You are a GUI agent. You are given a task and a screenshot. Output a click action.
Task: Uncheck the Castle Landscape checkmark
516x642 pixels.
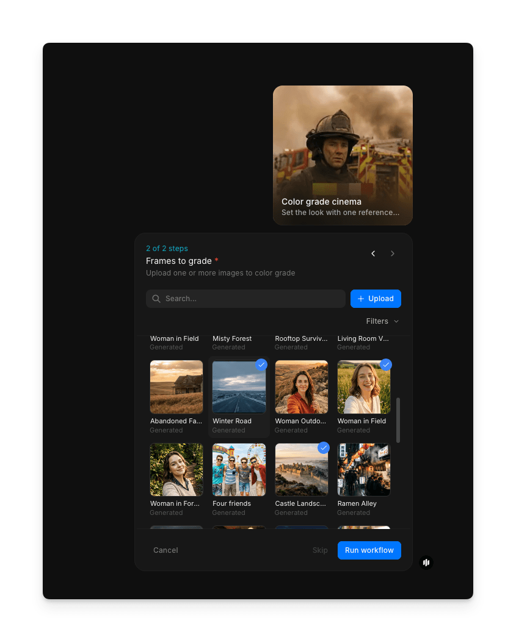[324, 448]
